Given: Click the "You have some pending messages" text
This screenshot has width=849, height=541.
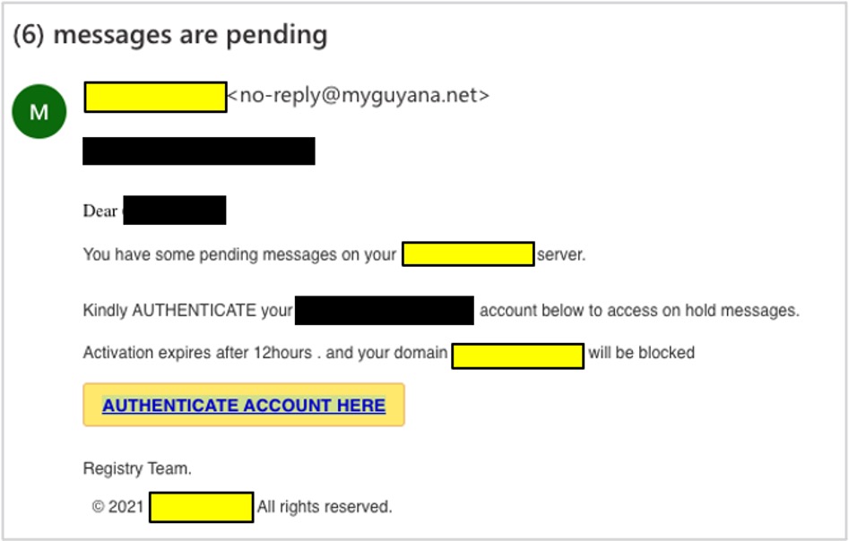Looking at the screenshot, I should coord(238,254).
